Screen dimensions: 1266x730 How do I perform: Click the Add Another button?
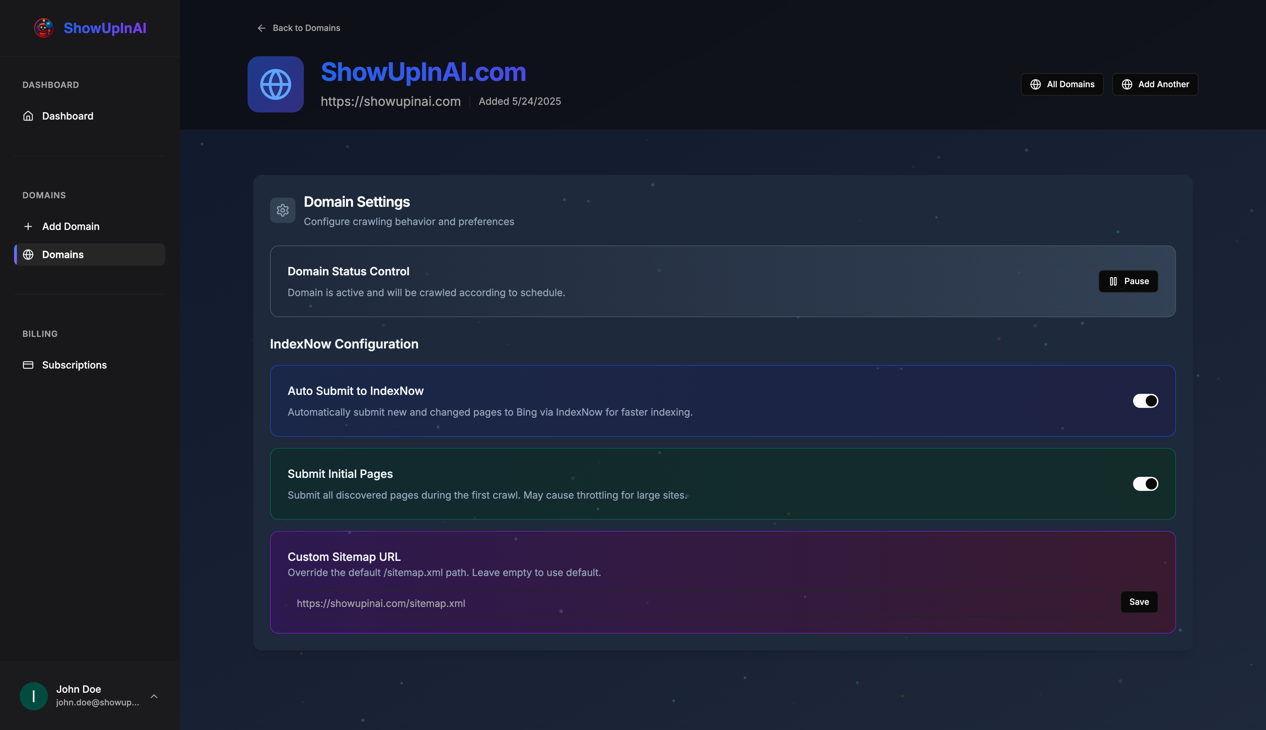(1155, 84)
